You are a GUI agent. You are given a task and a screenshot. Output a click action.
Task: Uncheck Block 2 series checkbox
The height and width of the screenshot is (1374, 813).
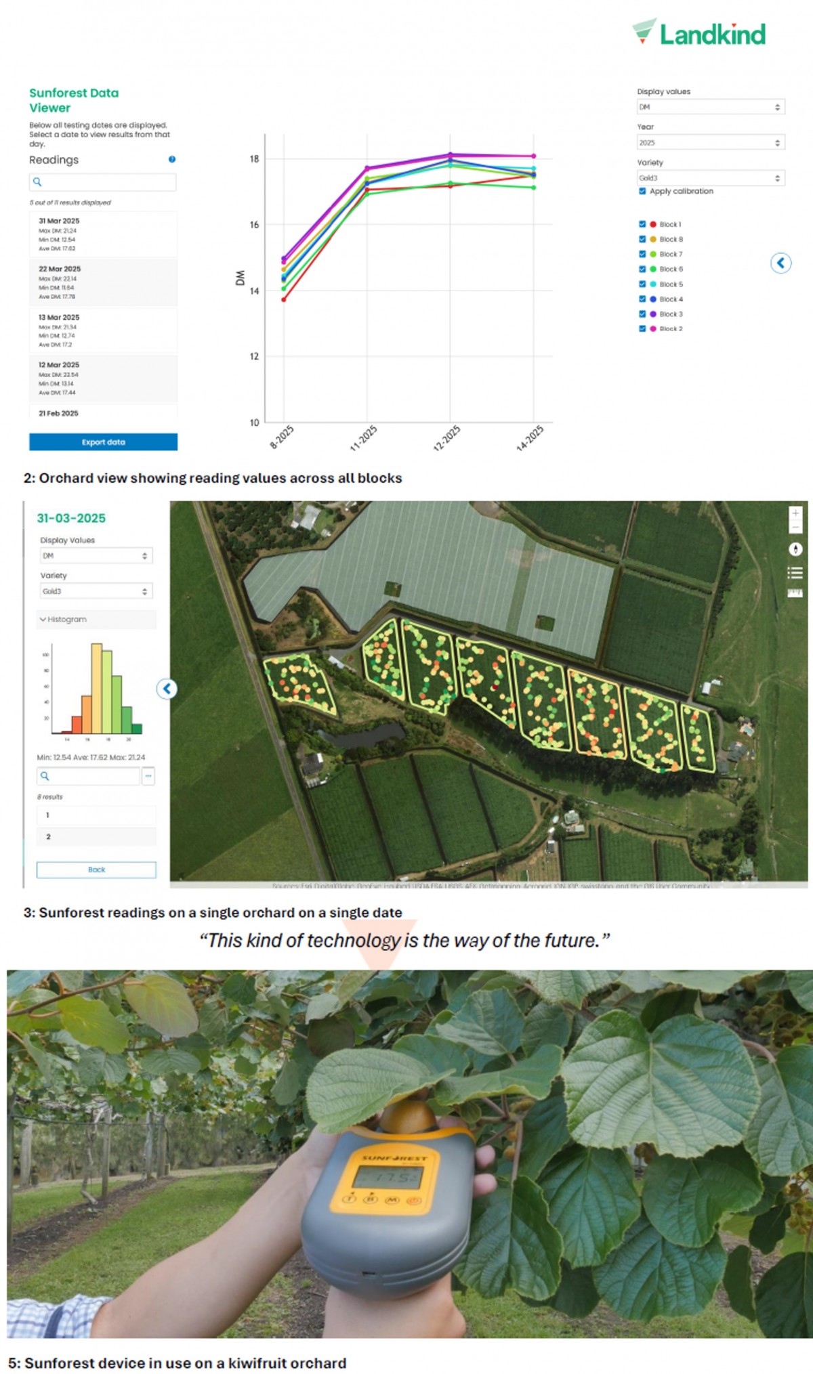click(x=642, y=328)
